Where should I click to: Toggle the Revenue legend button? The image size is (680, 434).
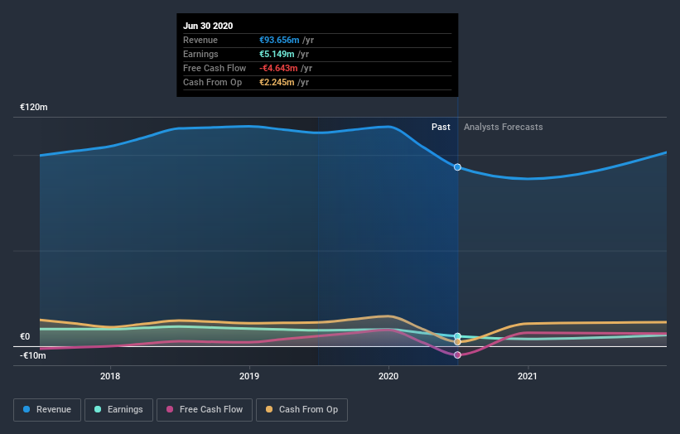click(x=47, y=410)
